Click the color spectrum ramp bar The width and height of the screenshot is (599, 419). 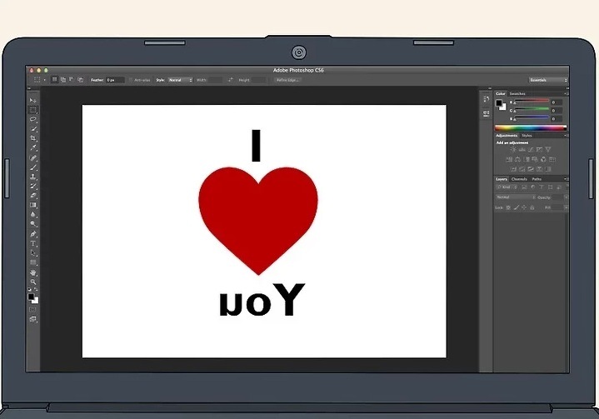pyautogui.click(x=530, y=127)
